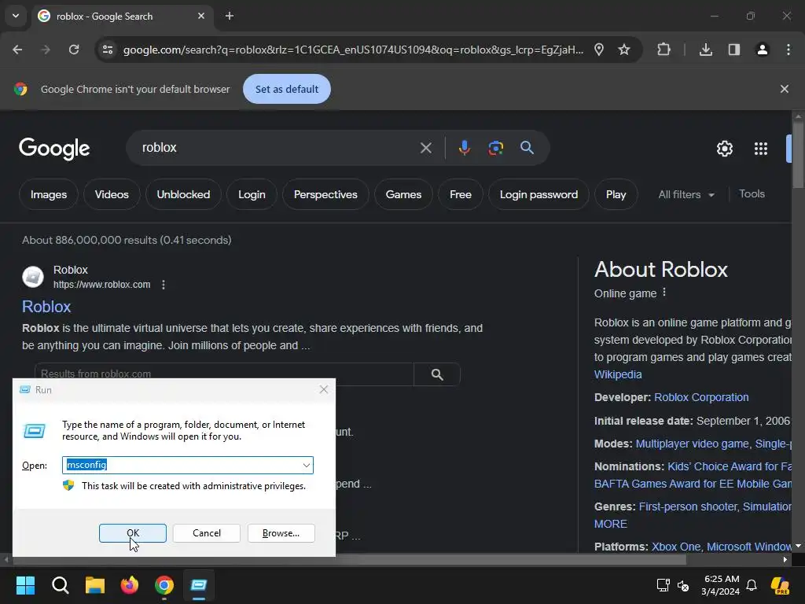
Task: Click the MORE genres link
Action: (x=610, y=524)
